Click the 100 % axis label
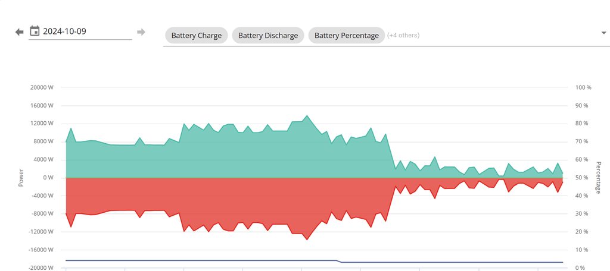This screenshot has height=271, width=610. (x=583, y=87)
